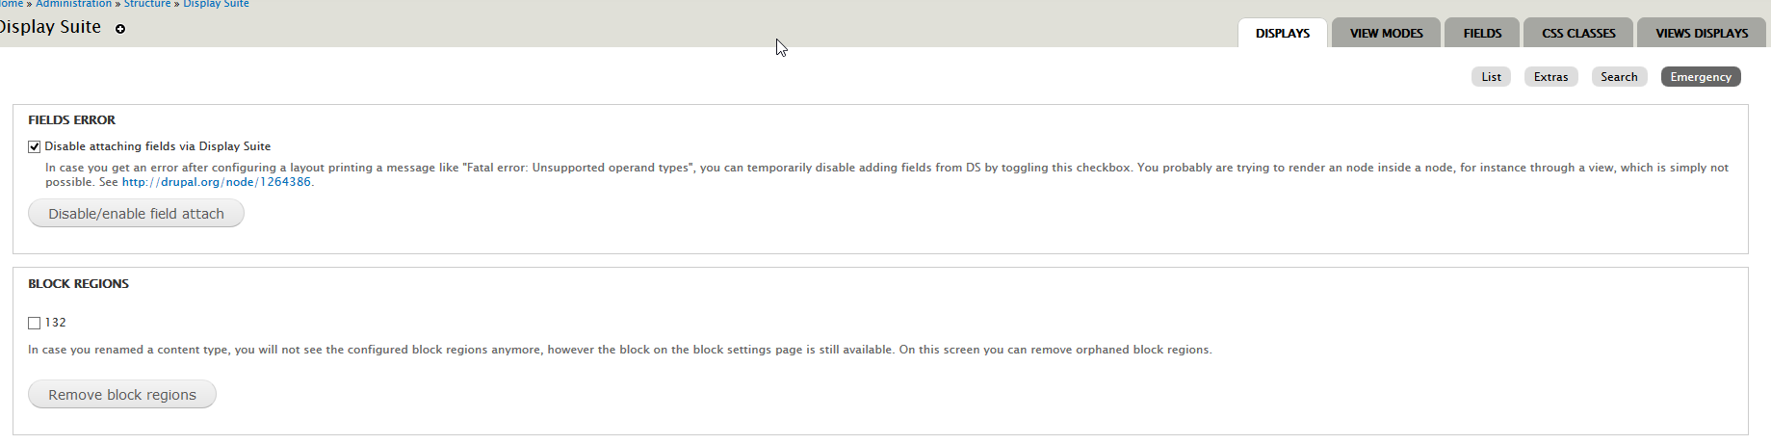
Task: Add Display Suite page to shortcuts
Action: click(x=120, y=29)
